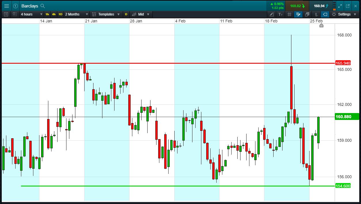Click the candle price marker icon
Screen dimensions: 361x204
316,14
